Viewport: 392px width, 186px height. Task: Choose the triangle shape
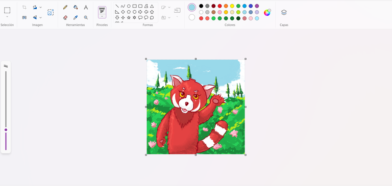coord(152,6)
